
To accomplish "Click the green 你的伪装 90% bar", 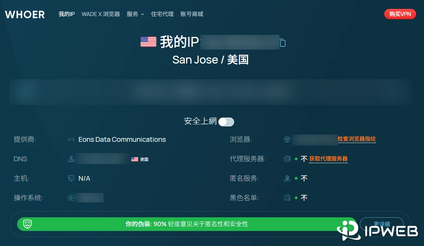I will point(187,224).
